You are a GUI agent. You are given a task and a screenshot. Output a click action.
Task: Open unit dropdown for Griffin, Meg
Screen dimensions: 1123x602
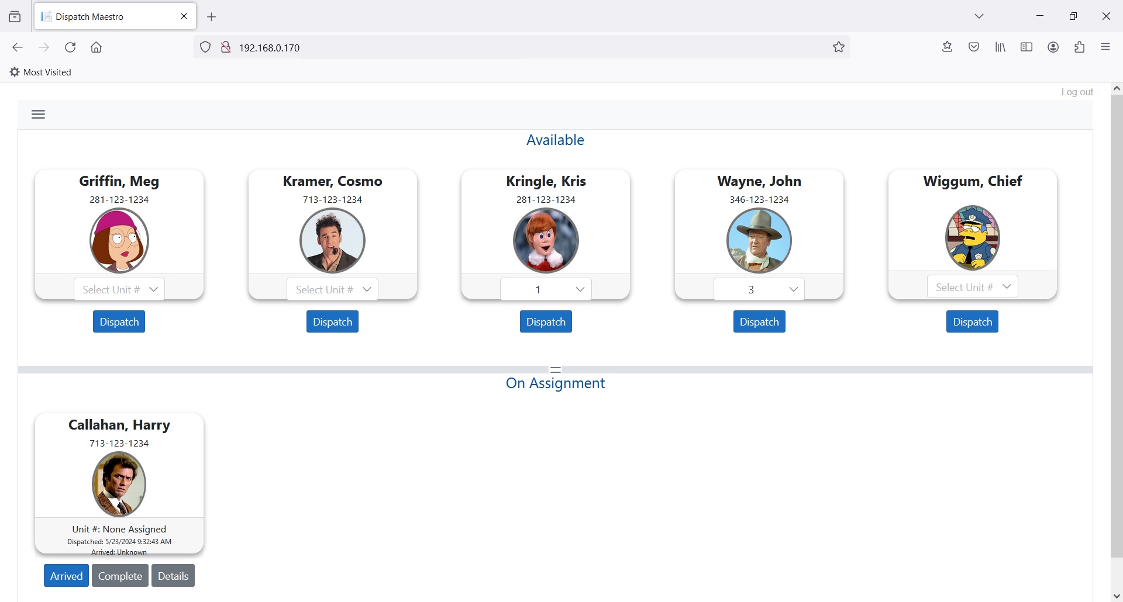coord(119,289)
